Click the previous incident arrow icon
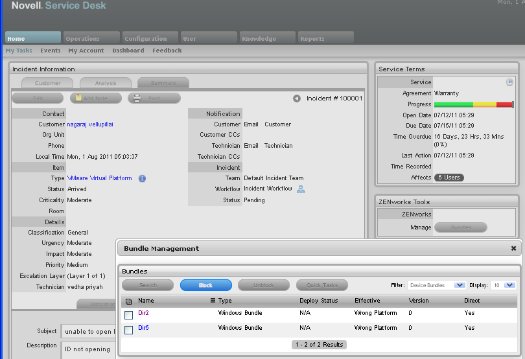 click(x=297, y=98)
